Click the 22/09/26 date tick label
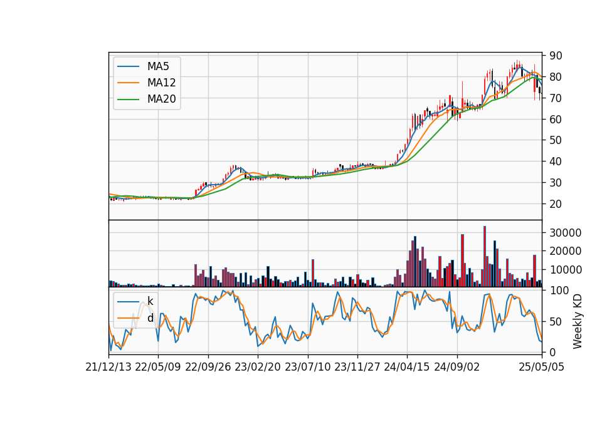This screenshot has height=432, width=602. tap(208, 367)
